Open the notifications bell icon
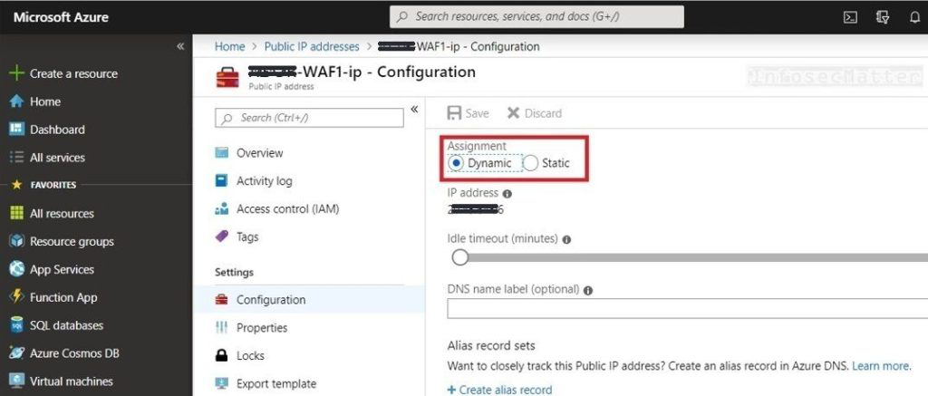The image size is (928, 396). 914,17
